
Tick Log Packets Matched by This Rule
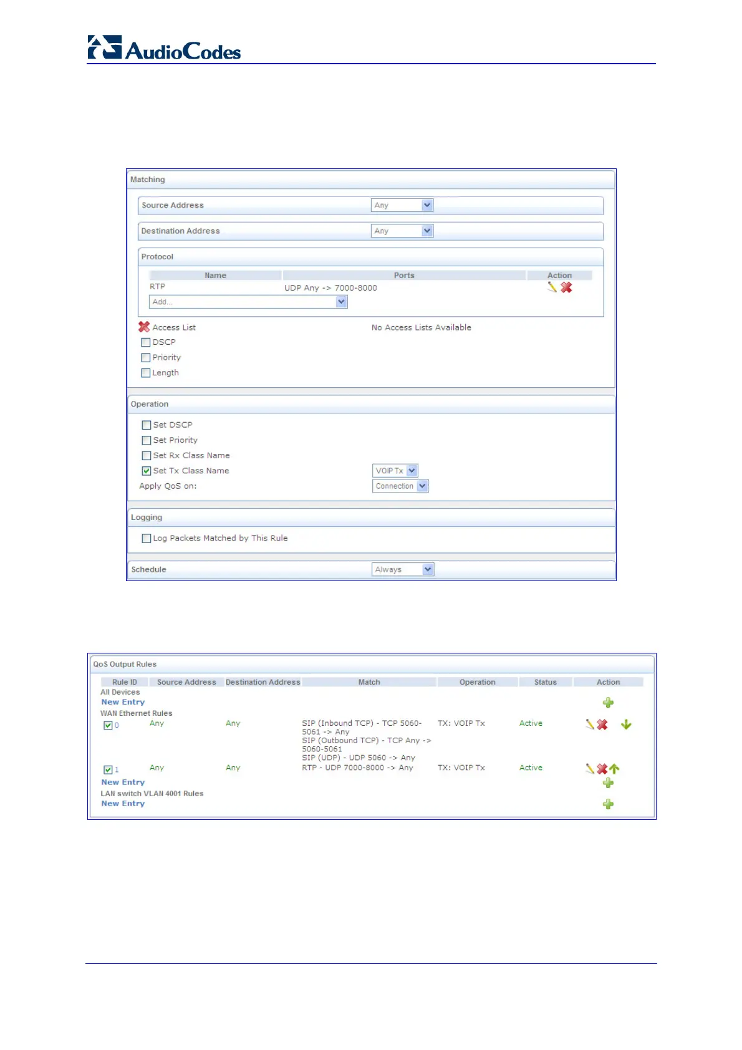pos(147,538)
